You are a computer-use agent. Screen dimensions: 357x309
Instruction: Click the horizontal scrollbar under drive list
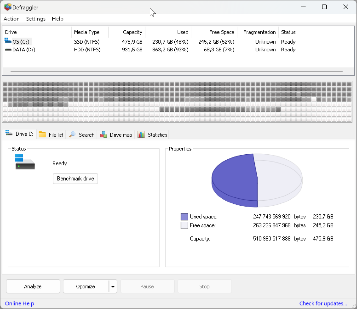(x=177, y=71)
